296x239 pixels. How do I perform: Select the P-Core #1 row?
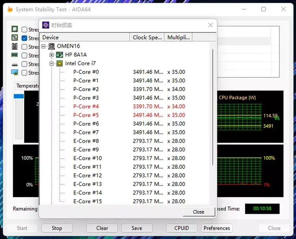129,80
